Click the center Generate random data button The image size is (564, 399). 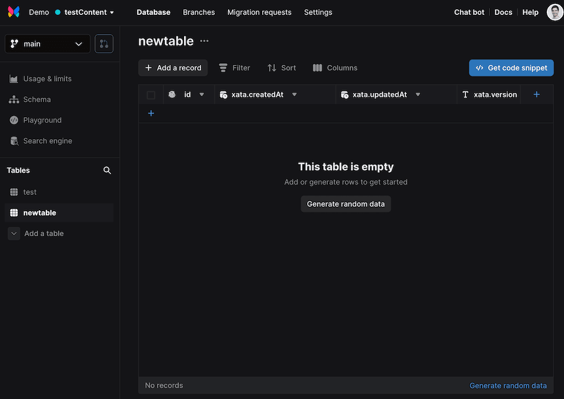tap(346, 204)
